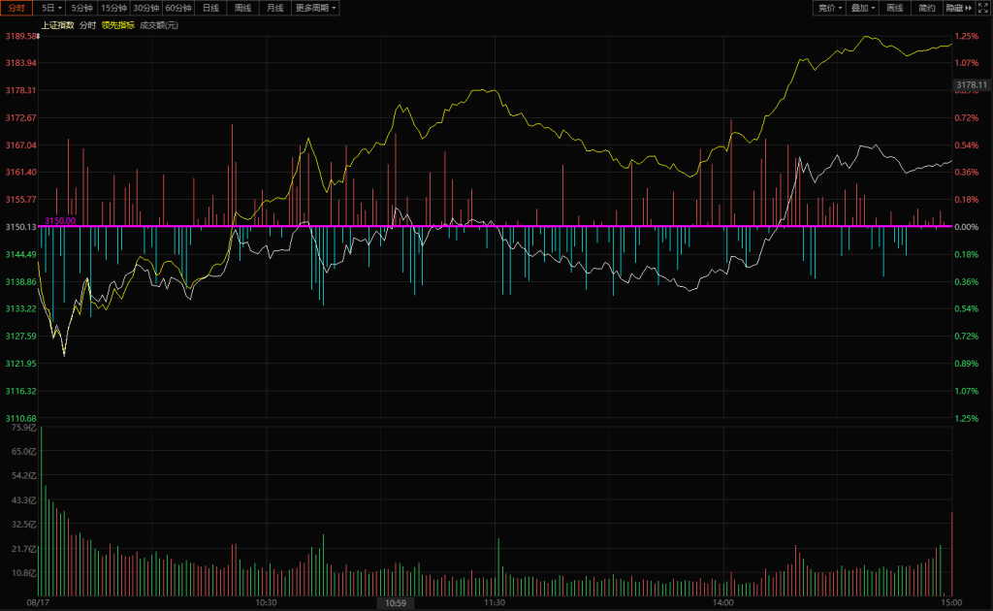Select the 分时 intraday tab
The height and width of the screenshot is (611, 993).
(17, 8)
